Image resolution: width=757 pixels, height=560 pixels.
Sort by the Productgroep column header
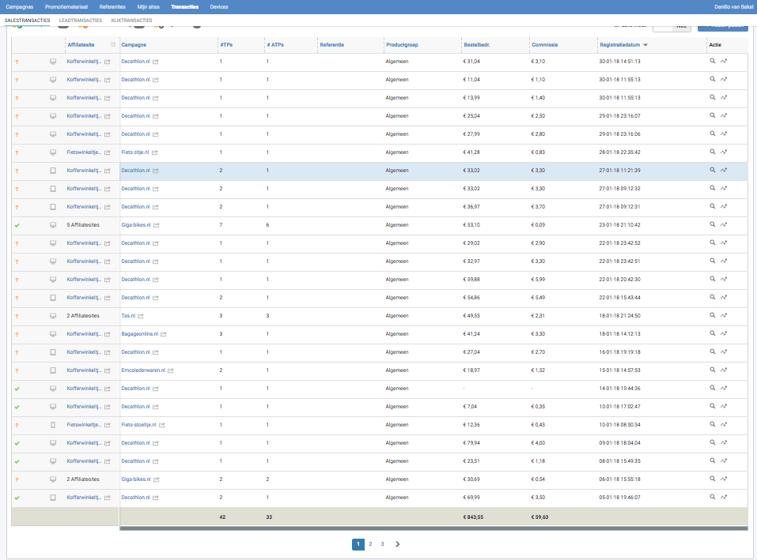(x=402, y=45)
